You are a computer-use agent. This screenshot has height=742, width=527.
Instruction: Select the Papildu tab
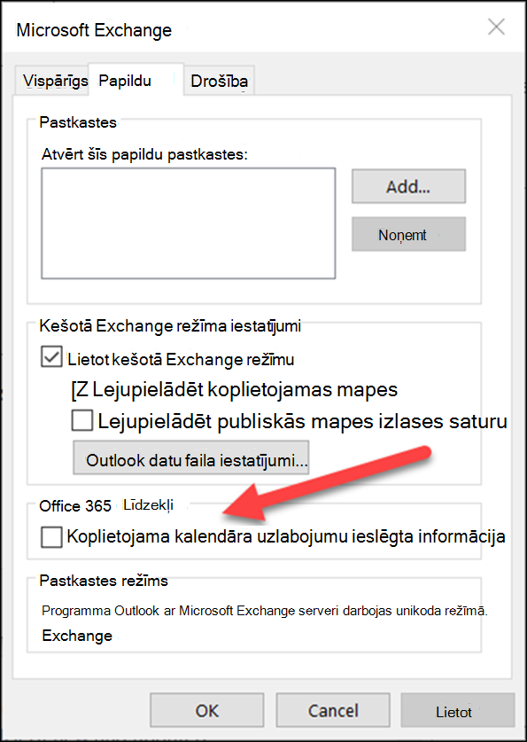[136, 81]
